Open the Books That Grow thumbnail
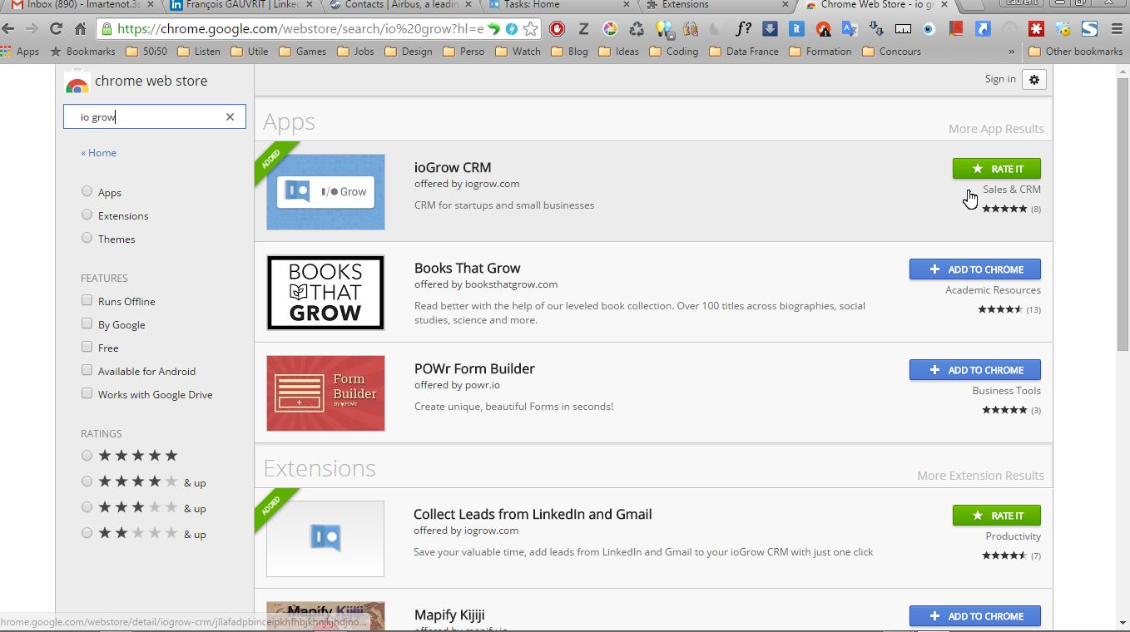The width and height of the screenshot is (1130, 632). click(x=325, y=293)
